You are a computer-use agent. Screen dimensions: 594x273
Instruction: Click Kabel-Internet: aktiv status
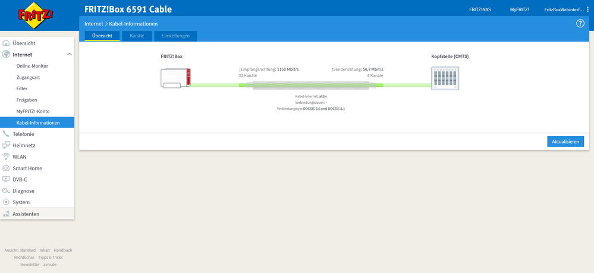[x=311, y=96]
